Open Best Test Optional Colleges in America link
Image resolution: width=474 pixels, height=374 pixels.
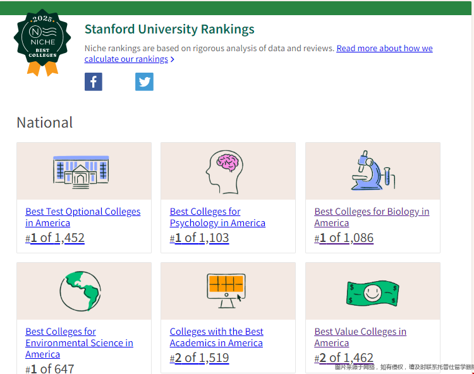(83, 217)
